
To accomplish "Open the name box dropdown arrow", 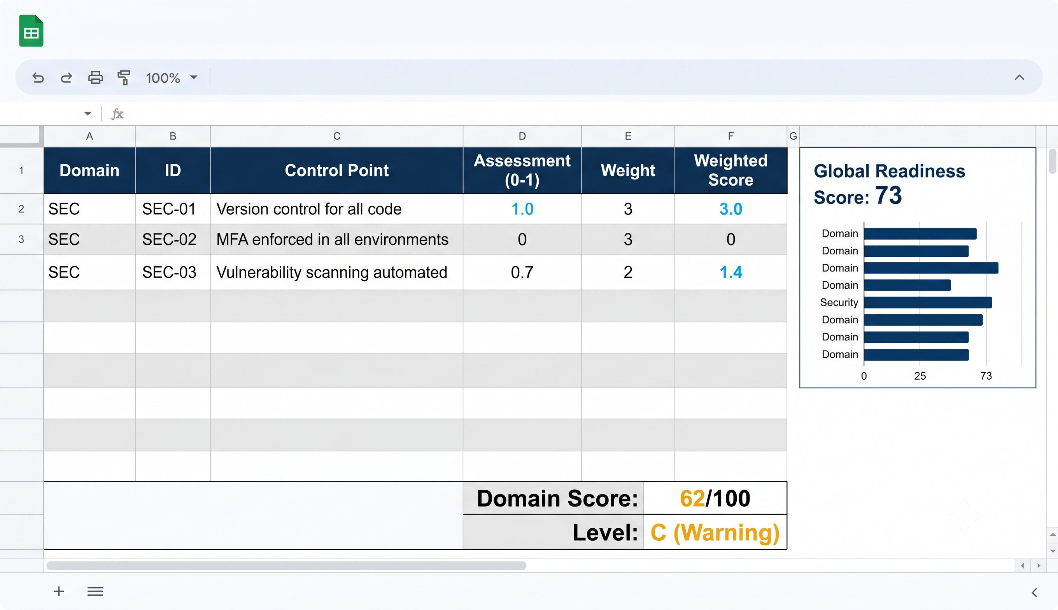I will coord(87,114).
